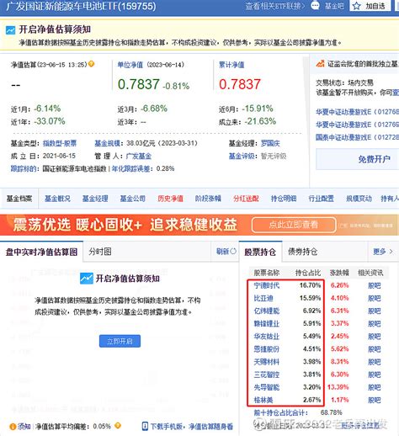Screen dimensions: 399x436
Task: Click the orange help icon beside 净值估算
Action: 91,64
